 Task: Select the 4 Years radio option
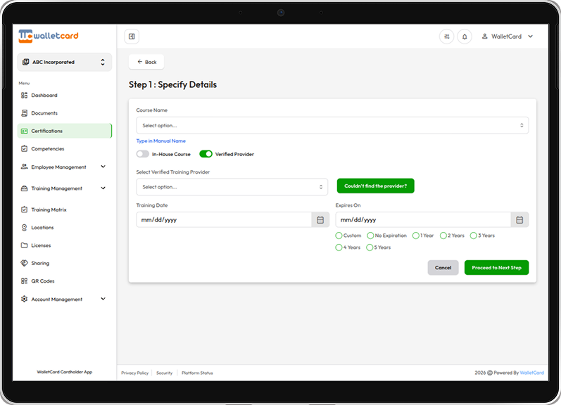(x=339, y=247)
